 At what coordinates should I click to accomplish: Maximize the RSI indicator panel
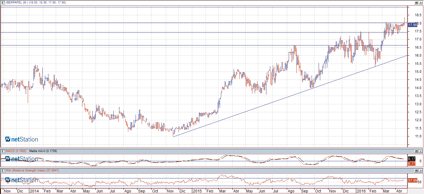point(416,171)
